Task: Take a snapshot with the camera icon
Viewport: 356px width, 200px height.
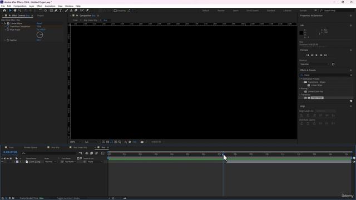Action: click(x=142, y=142)
